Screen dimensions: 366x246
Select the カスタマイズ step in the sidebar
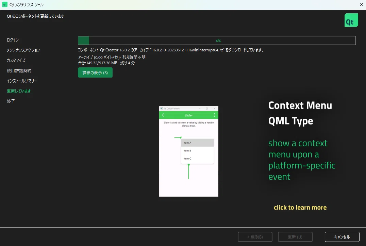coord(16,61)
